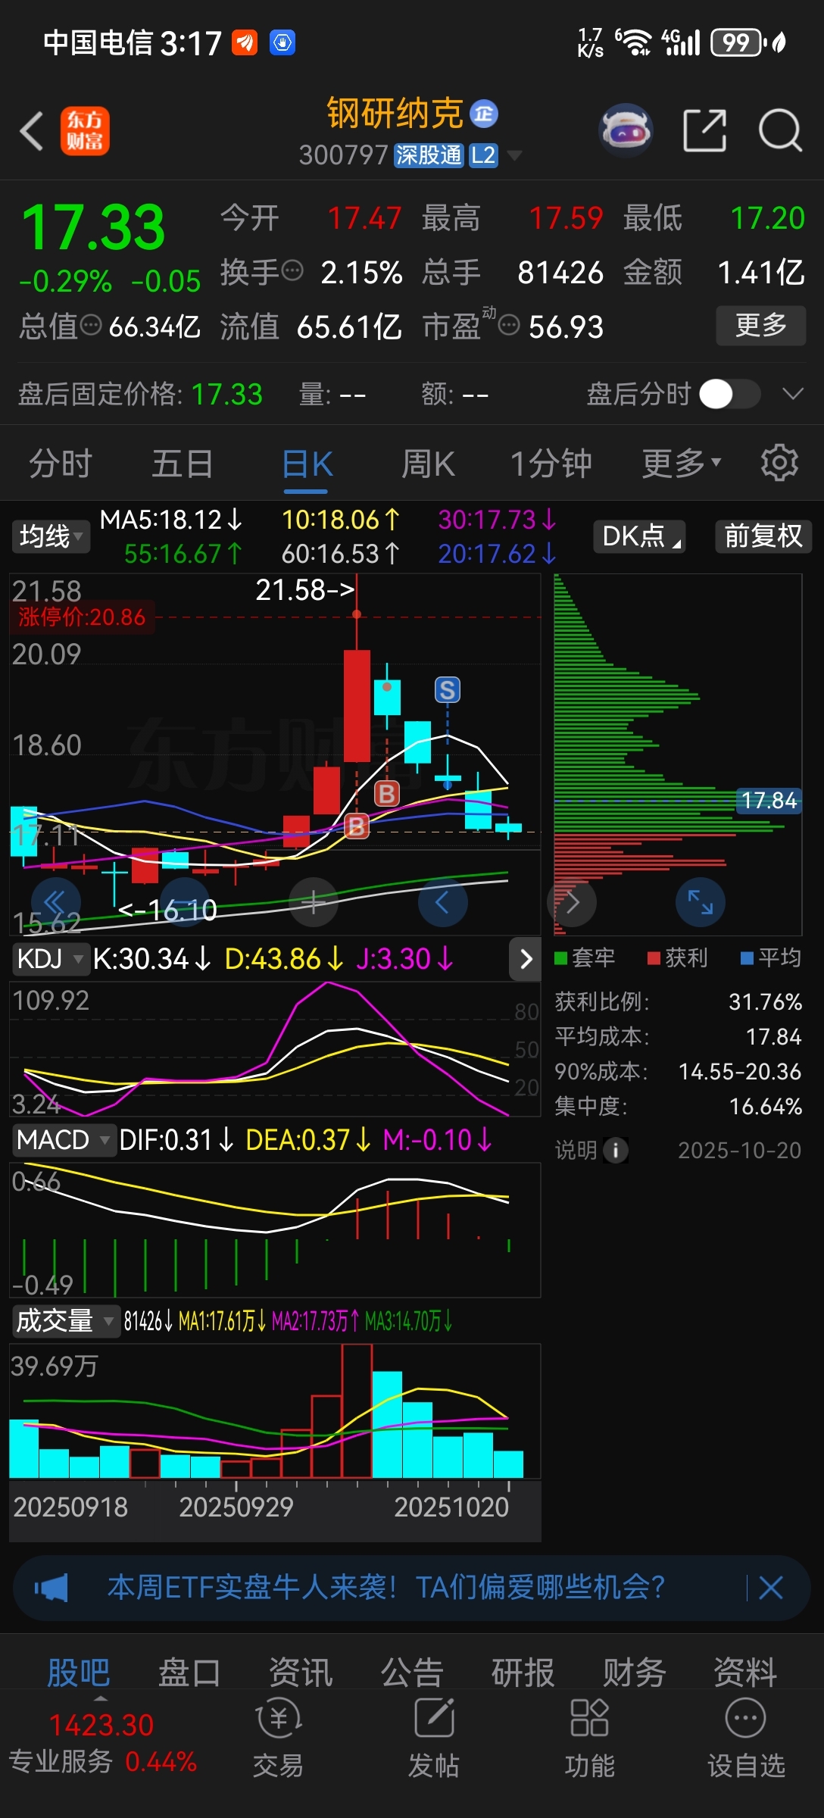The width and height of the screenshot is (824, 1818).
Task: Open the MACD indicator dropdown
Action: pyautogui.click(x=64, y=1139)
